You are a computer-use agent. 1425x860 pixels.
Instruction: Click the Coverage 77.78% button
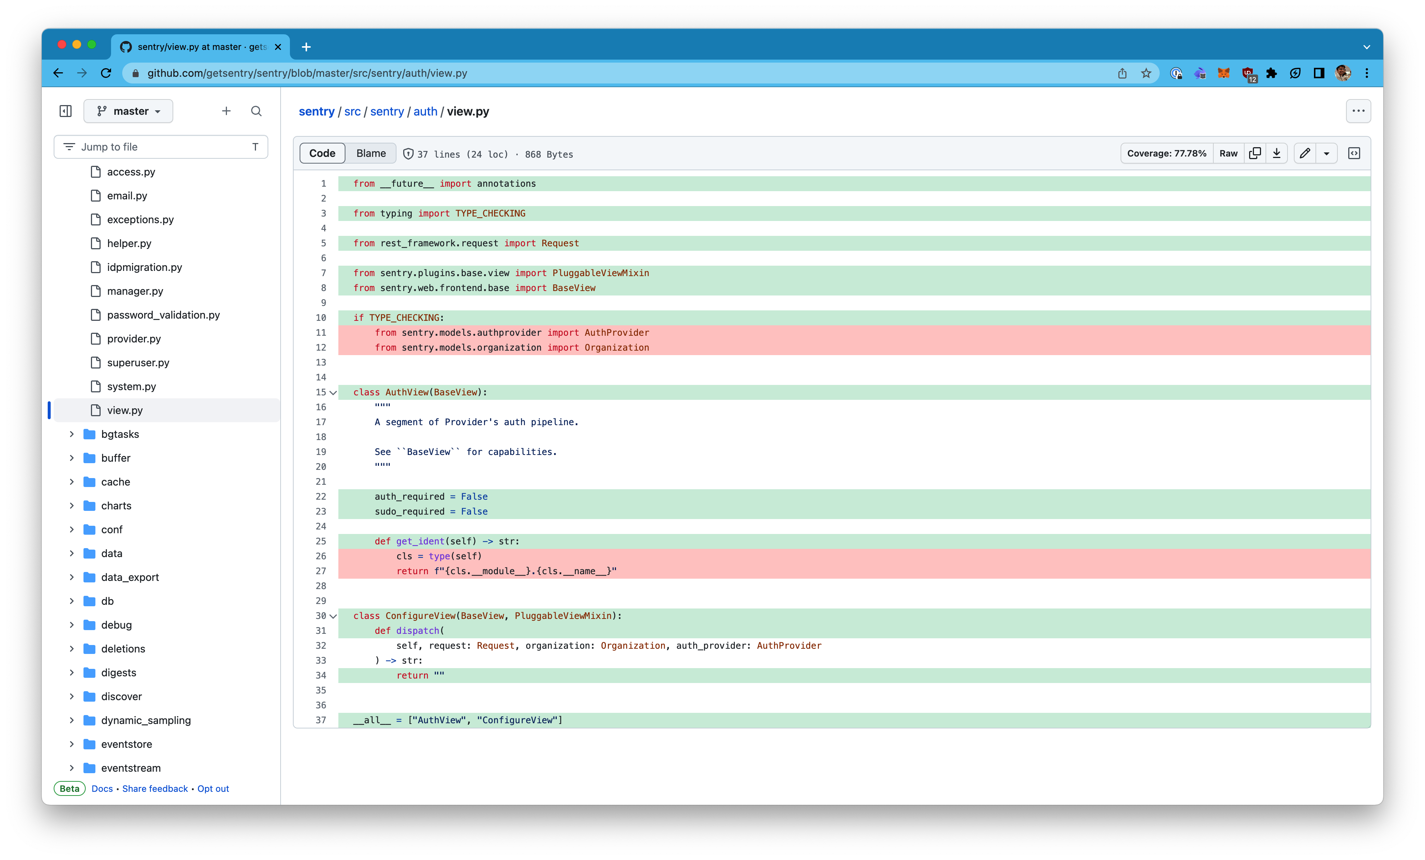pos(1166,153)
